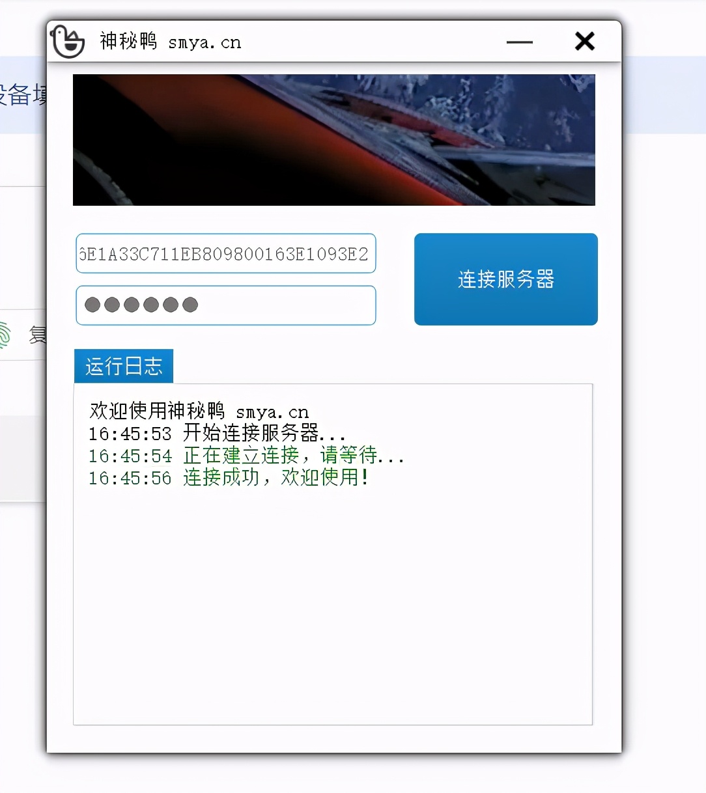This screenshot has height=793, width=706.
Task: Click the title text 神秘鸭 smya.cn
Action: tap(171, 42)
